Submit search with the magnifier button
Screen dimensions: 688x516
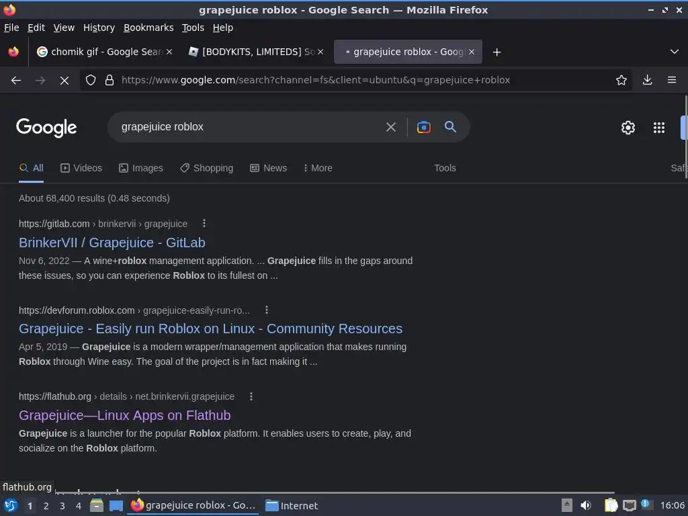pos(450,127)
